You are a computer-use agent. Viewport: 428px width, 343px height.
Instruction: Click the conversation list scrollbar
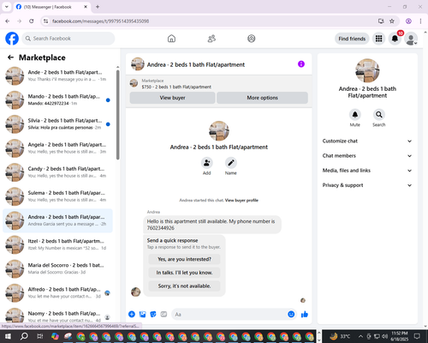click(x=118, y=114)
